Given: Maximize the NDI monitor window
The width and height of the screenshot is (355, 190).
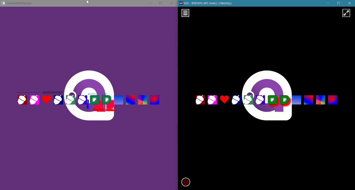Looking at the screenshot, I should click(x=339, y=3).
